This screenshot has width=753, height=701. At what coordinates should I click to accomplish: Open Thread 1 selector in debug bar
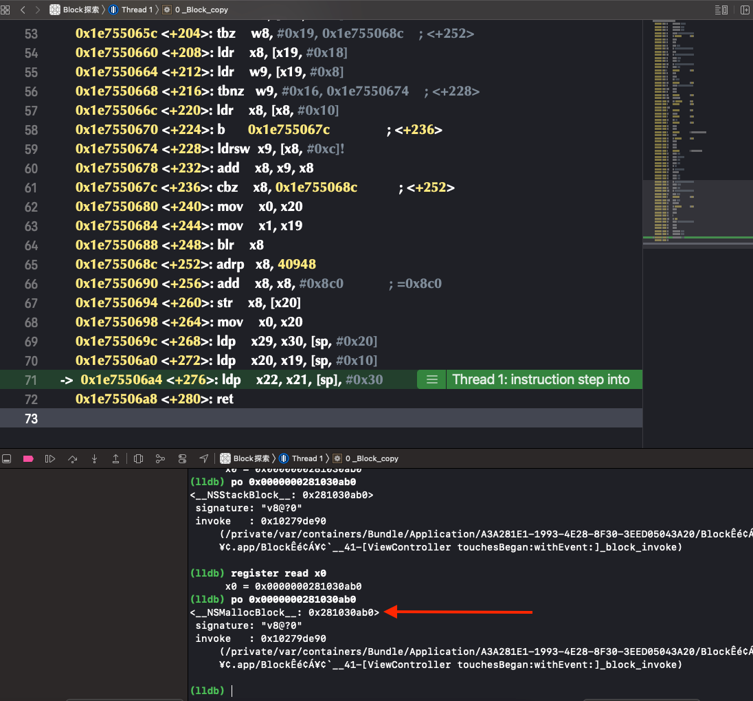click(301, 458)
